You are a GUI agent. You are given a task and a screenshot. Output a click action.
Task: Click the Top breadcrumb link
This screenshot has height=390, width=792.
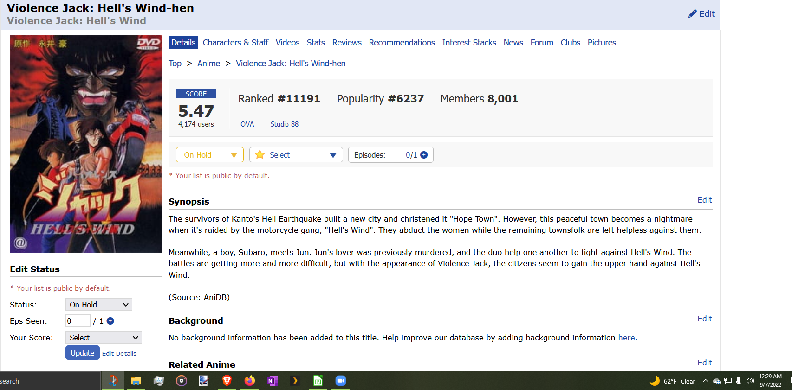coord(175,64)
